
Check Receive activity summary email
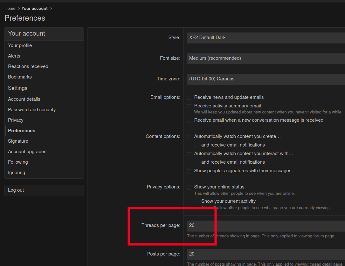tap(189, 106)
